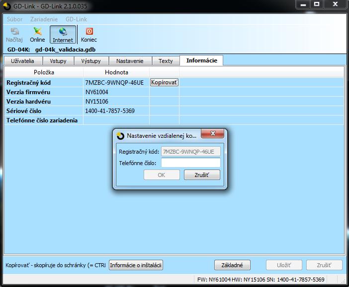The height and width of the screenshot is (287, 349).
Task: Select the Registračný kód row label
Action: coord(28,83)
